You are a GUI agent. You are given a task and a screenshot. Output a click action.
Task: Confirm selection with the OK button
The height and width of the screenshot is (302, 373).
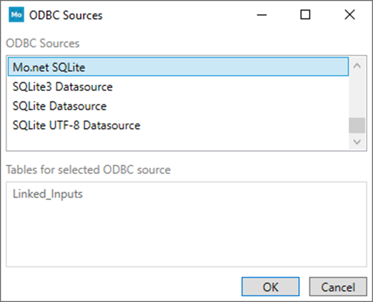point(270,287)
